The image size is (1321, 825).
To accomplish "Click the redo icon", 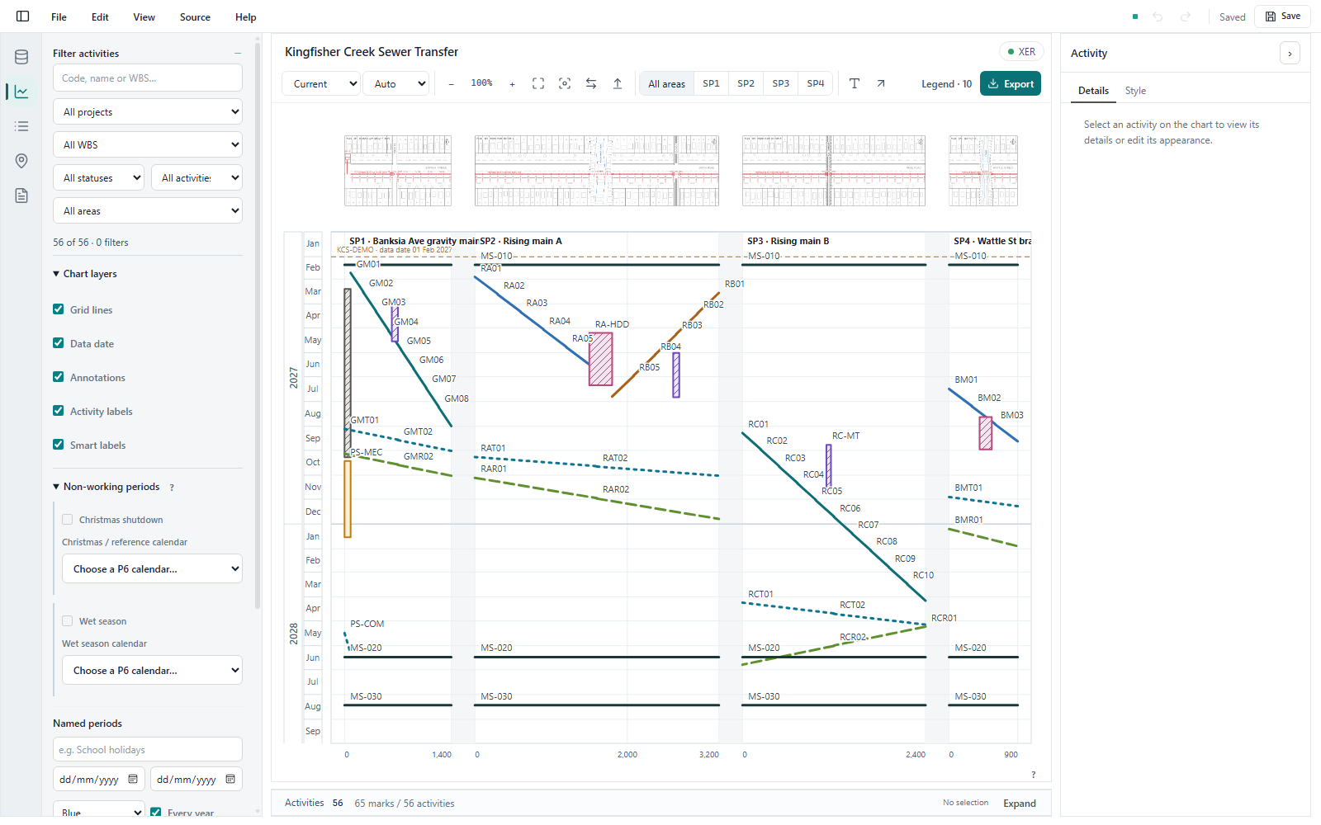I will (x=1186, y=16).
